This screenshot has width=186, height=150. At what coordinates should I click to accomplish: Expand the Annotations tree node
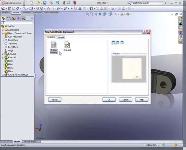coord(3,30)
